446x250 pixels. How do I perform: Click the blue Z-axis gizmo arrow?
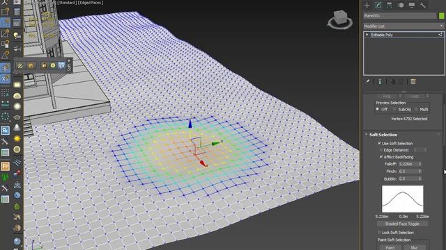pyautogui.click(x=190, y=124)
